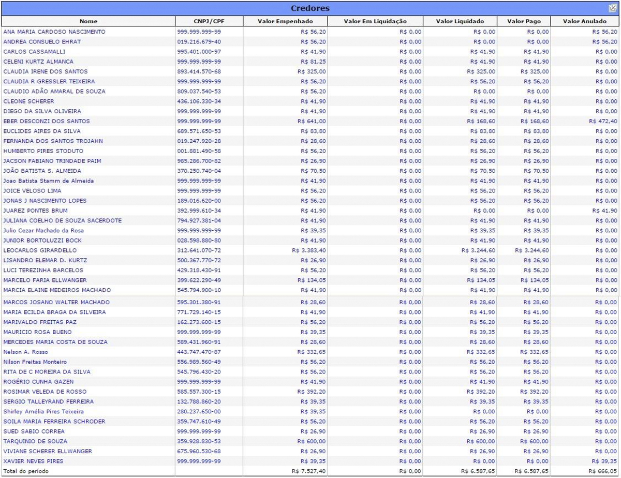Select the XAVIER NEVES PIRES link
The image size is (621, 478).
point(33,461)
